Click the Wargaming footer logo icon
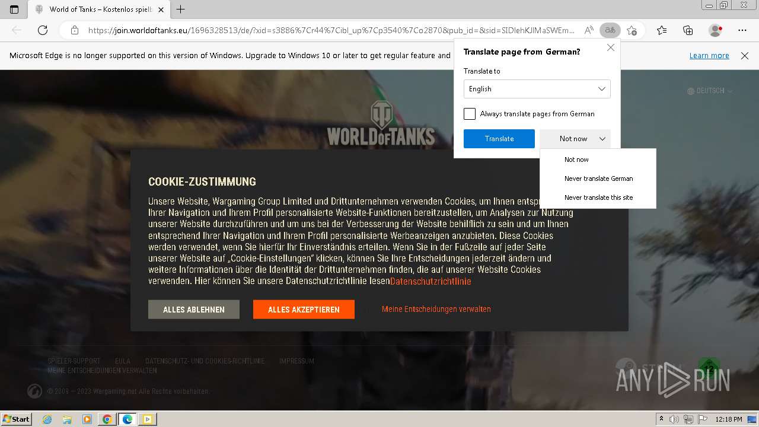The height and width of the screenshot is (427, 759). tap(34, 391)
